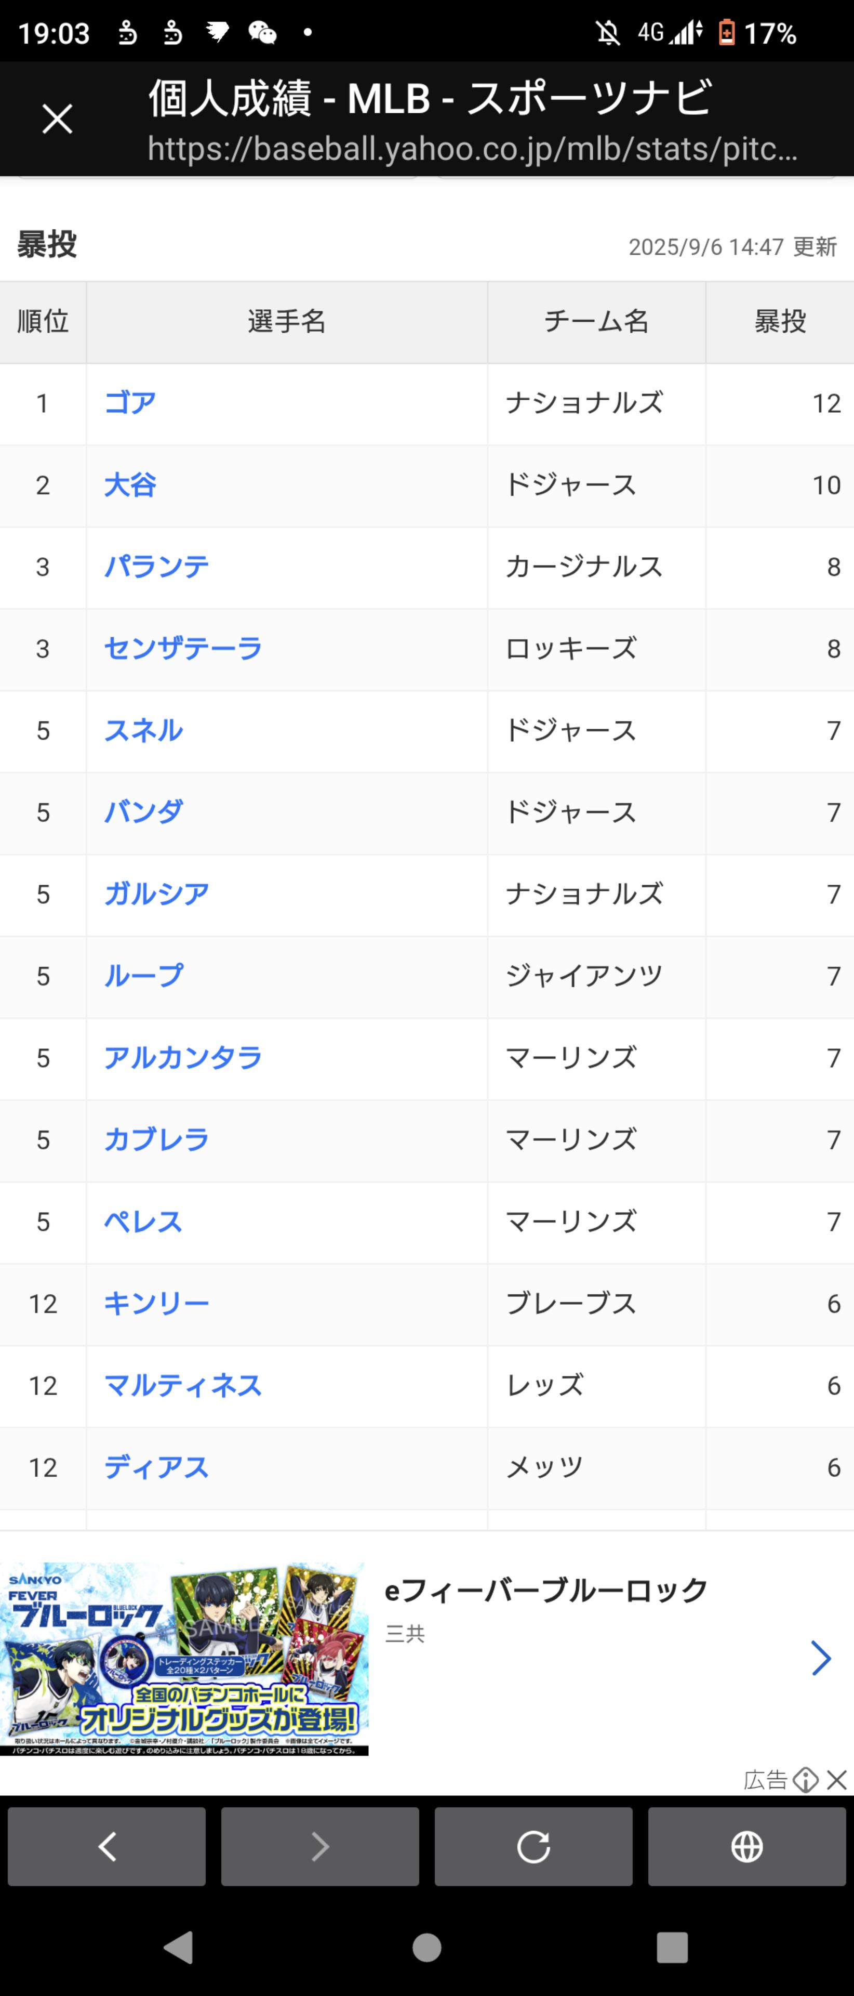Open the ad chevron arrow
This screenshot has width=854, height=1996.
[821, 1658]
